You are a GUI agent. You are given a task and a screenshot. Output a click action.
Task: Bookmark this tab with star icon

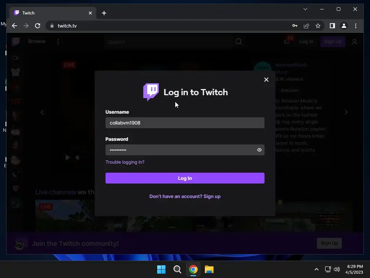(x=318, y=26)
